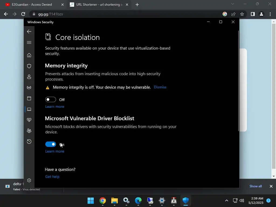Click the Get help link
This screenshot has height=207, width=276.
[x=52, y=177]
